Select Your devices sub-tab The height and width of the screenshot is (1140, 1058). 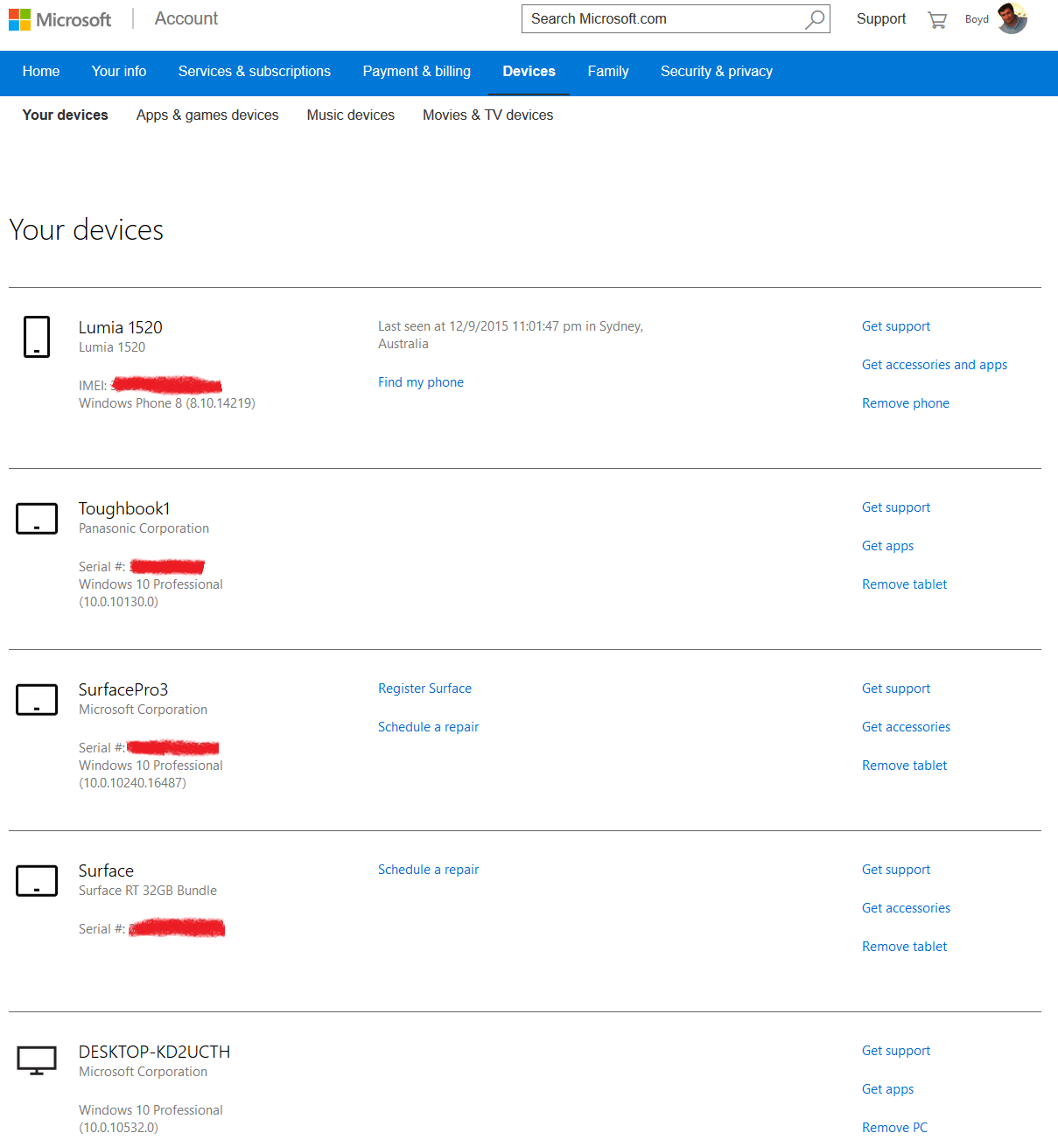point(66,115)
